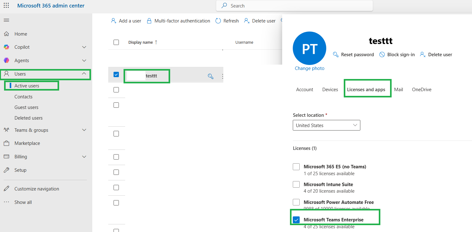Click the Teams & groups icon
Screen dimensions: 472x232
pyautogui.click(x=6, y=130)
